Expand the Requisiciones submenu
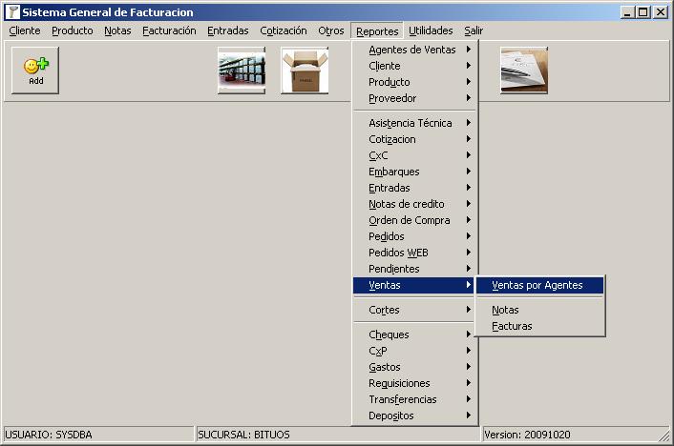Viewport: 674px width, 446px height. tap(414, 383)
